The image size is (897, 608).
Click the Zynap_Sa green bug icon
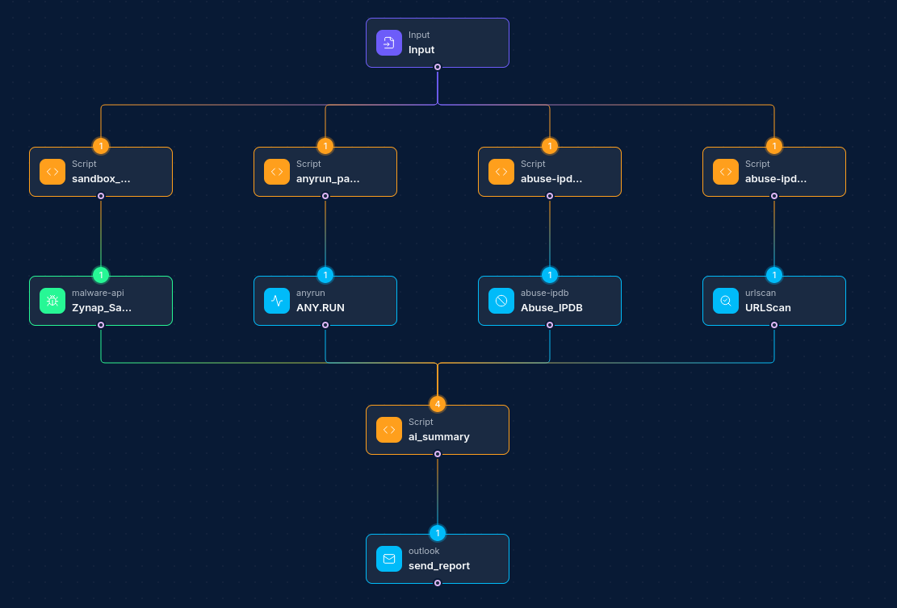(x=52, y=301)
